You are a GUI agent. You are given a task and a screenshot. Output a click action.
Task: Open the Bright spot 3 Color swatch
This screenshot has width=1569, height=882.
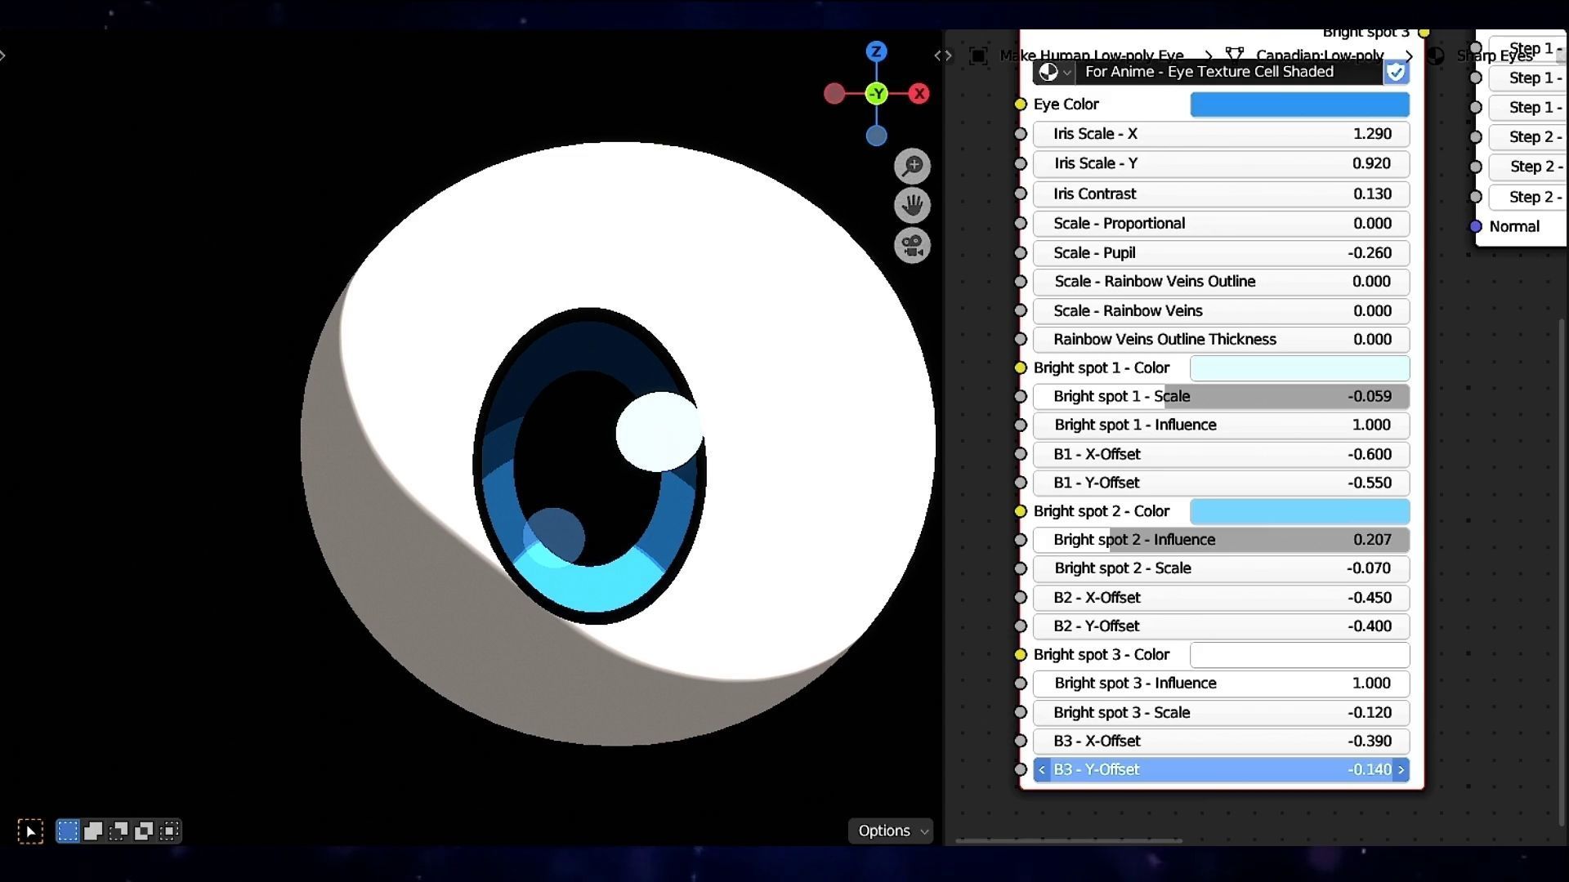(1299, 655)
